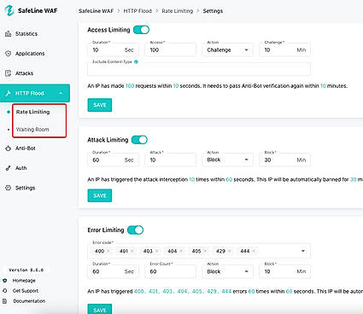Click HTTP Flood breadcrumb link
363x314 pixels.
[x=138, y=11]
